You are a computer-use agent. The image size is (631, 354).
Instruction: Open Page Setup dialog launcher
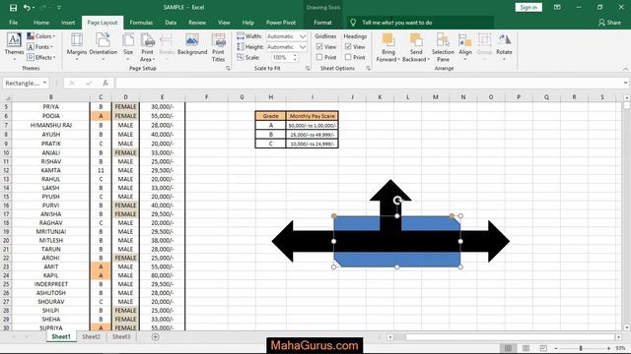(228, 69)
